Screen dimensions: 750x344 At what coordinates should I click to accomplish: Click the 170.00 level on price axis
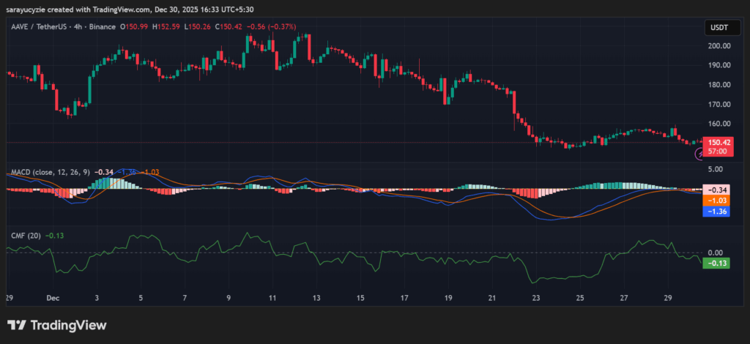click(719, 104)
